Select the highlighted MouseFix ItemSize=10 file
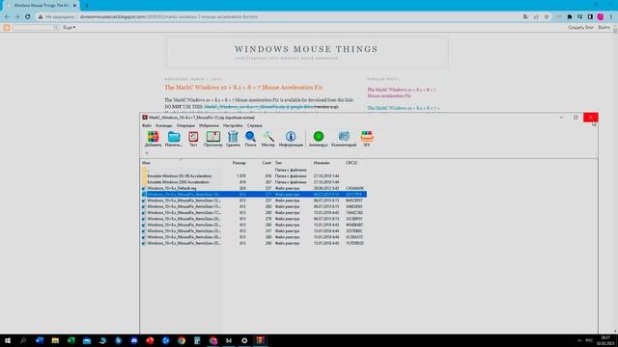 [x=254, y=195]
